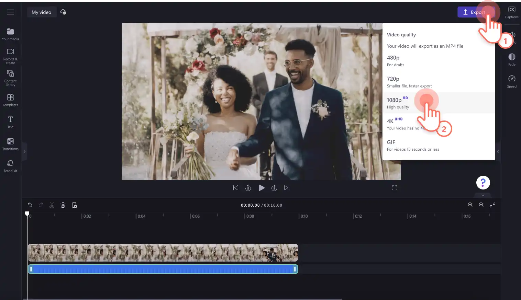Skip to end of video
Screen dimensions: 521x300
click(287, 188)
